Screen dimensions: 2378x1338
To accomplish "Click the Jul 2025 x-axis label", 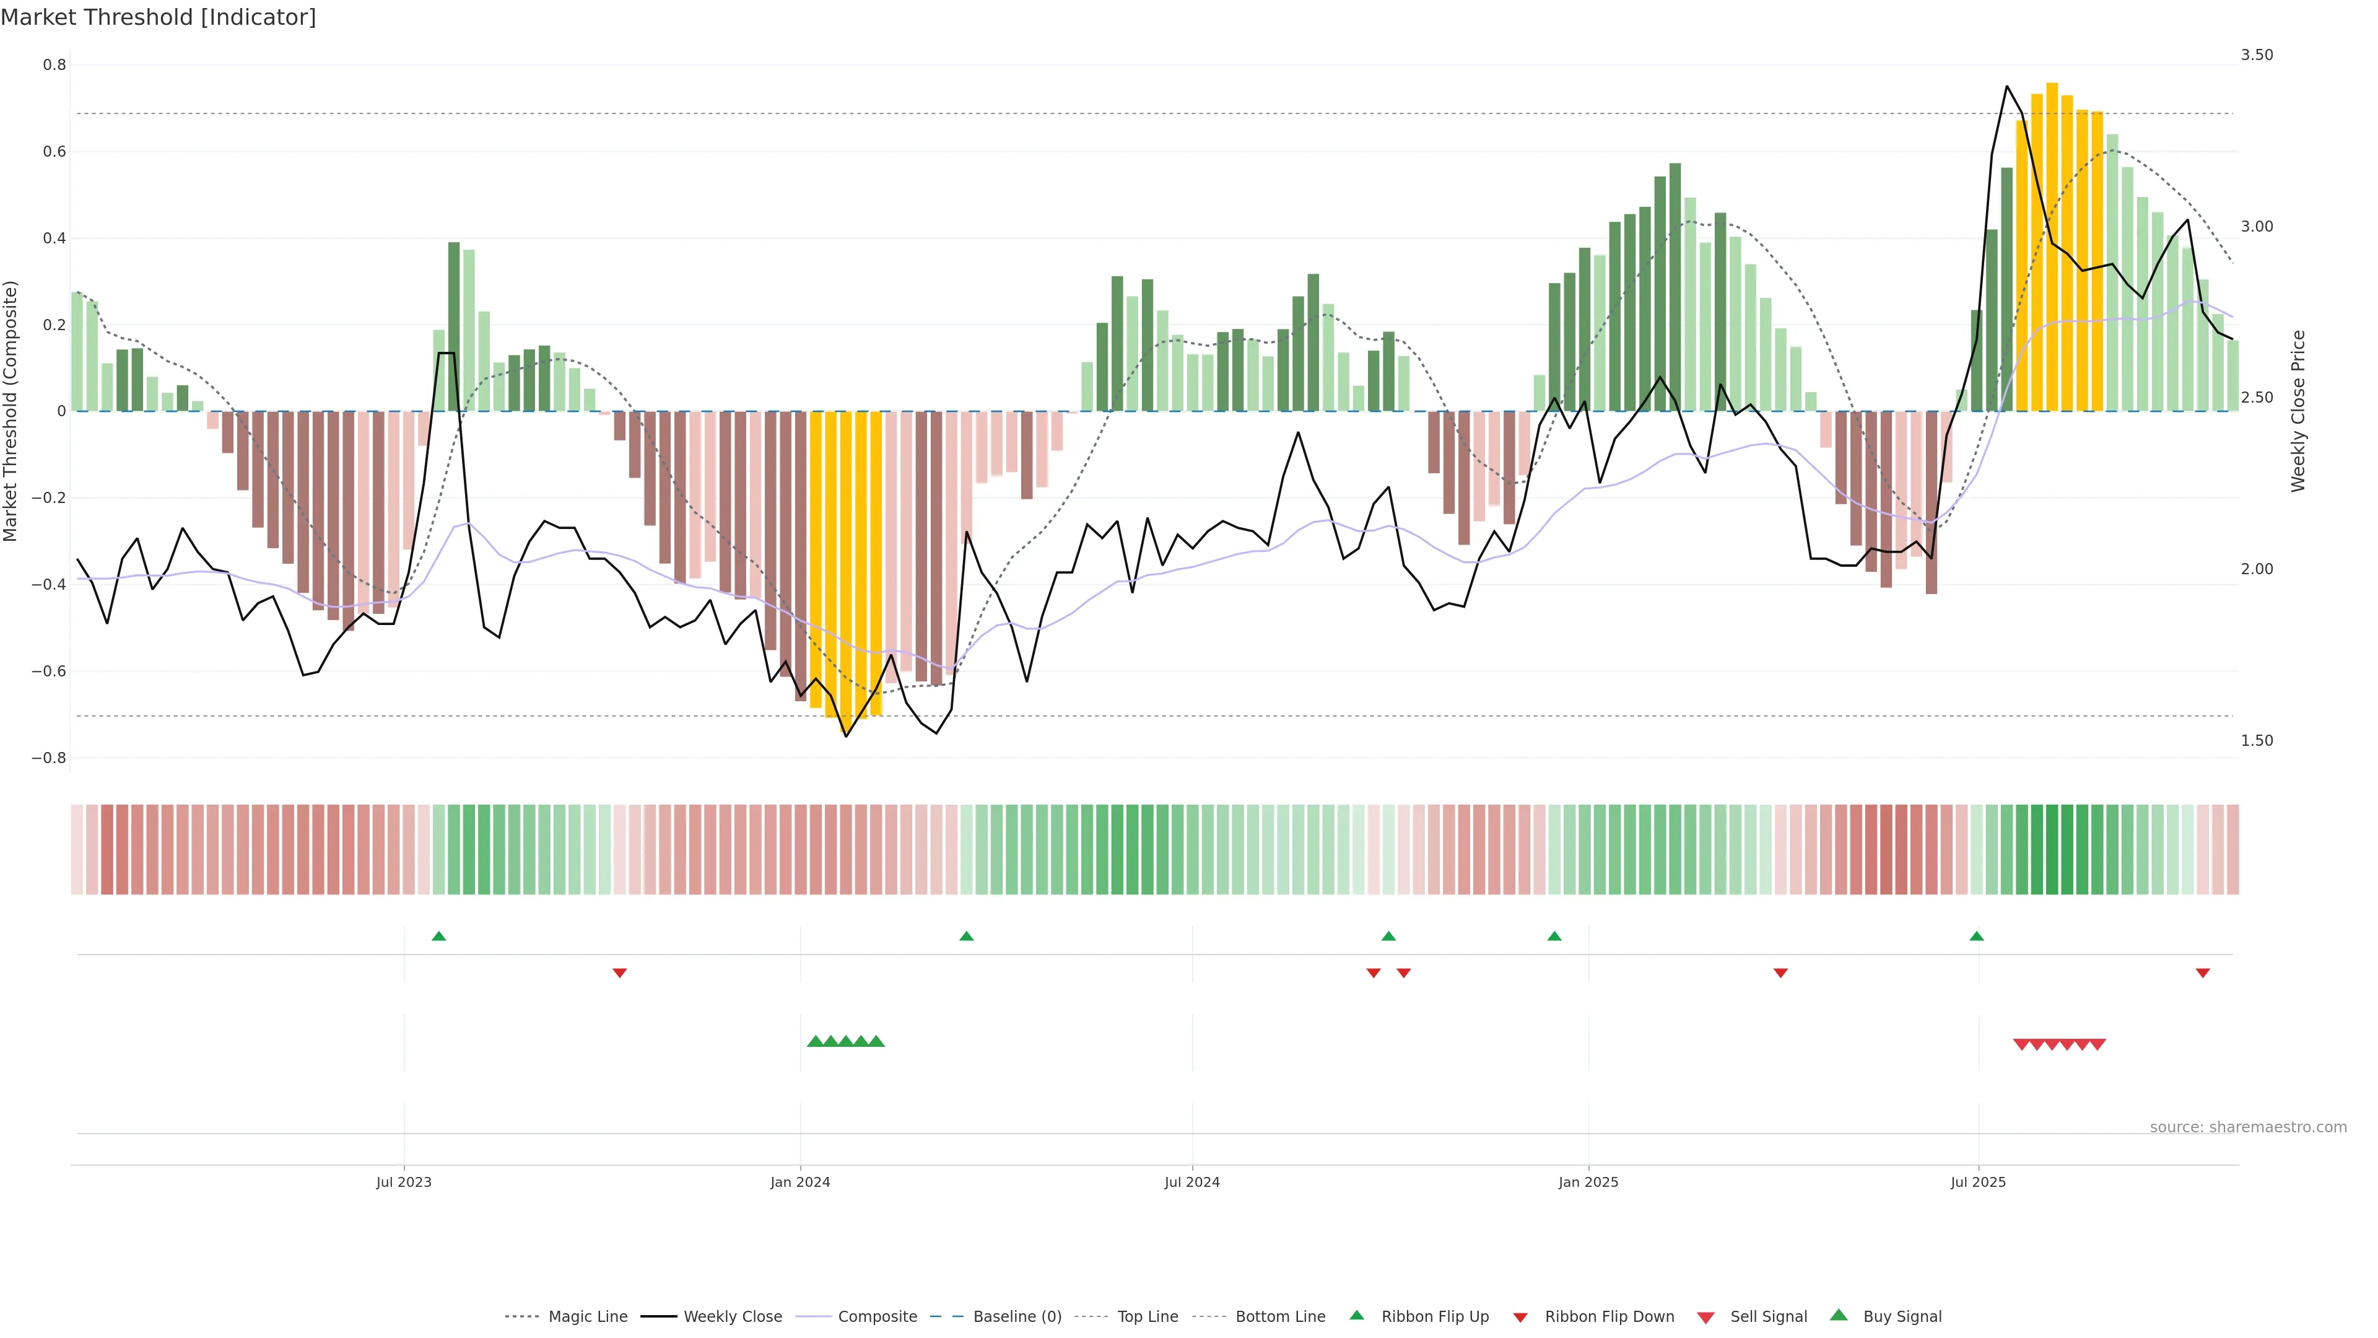I will pyautogui.click(x=1979, y=1182).
